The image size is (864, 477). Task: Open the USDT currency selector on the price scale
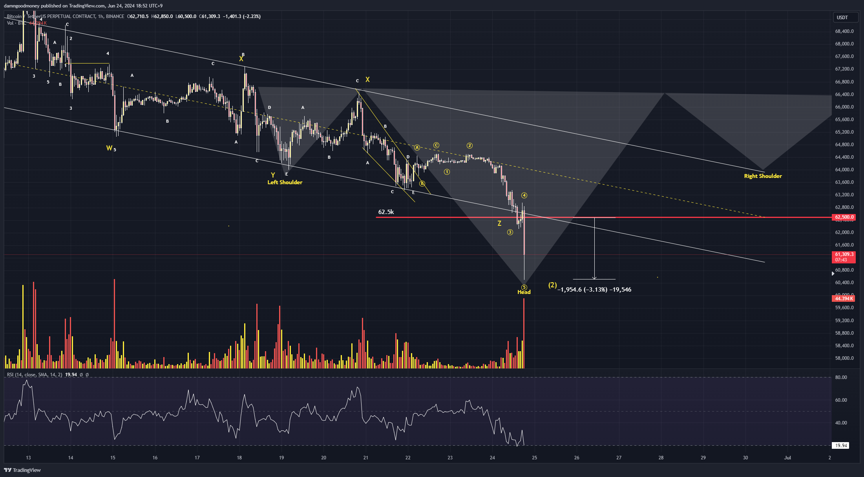(845, 18)
